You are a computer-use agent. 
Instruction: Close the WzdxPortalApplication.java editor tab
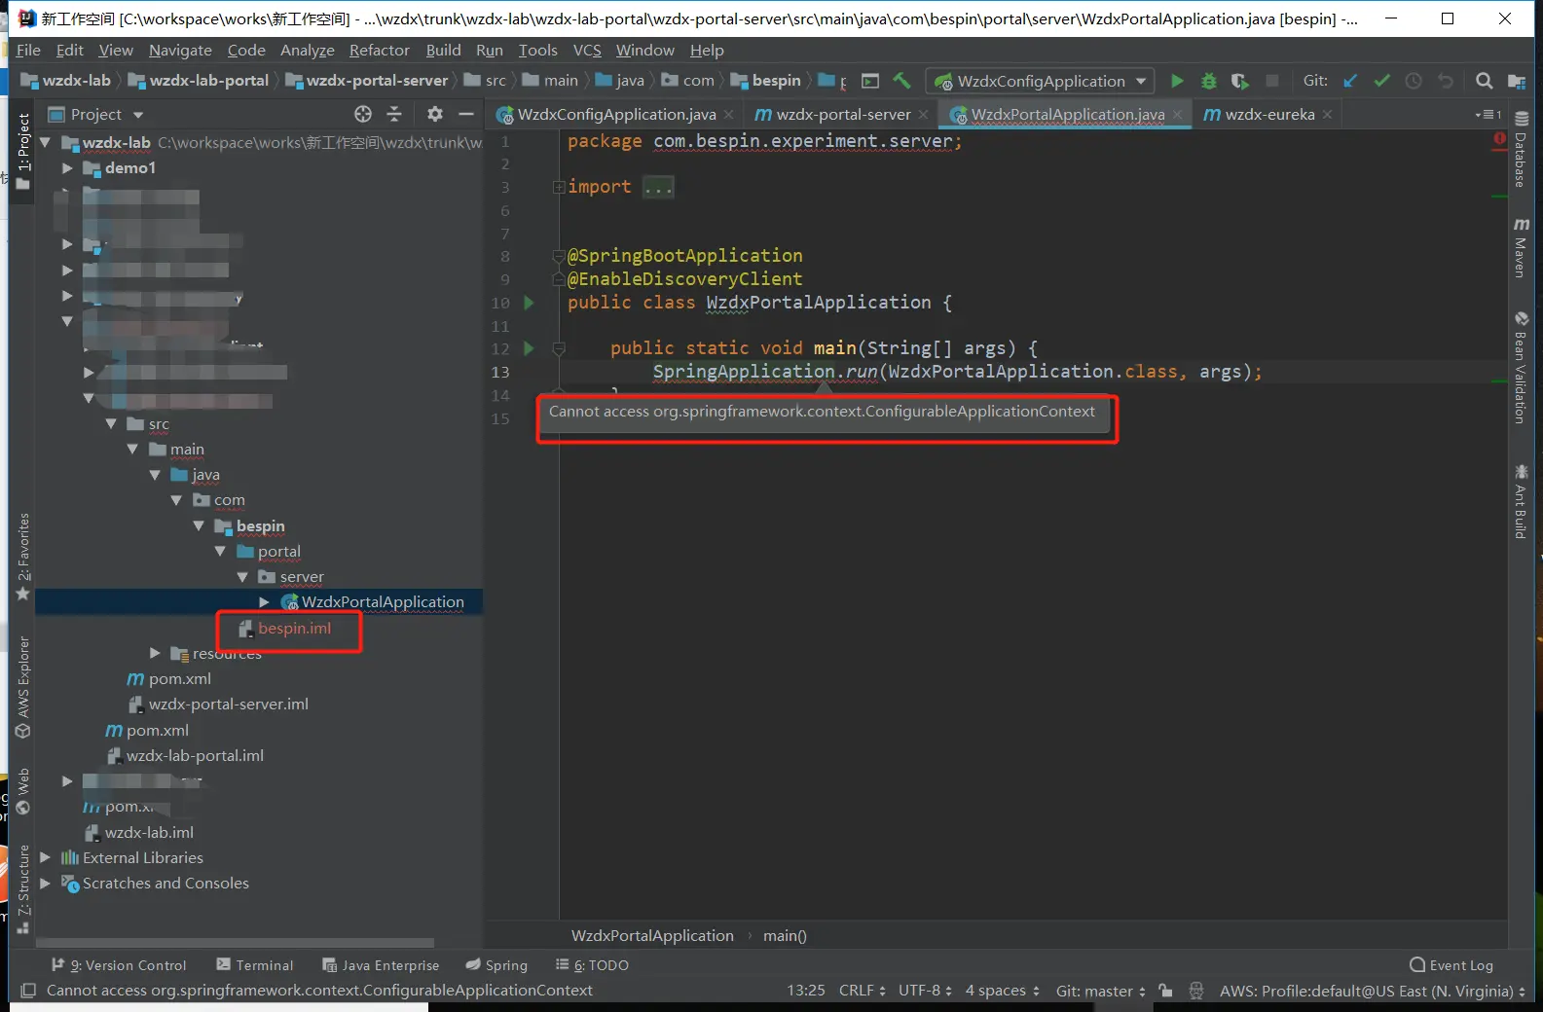click(1178, 115)
